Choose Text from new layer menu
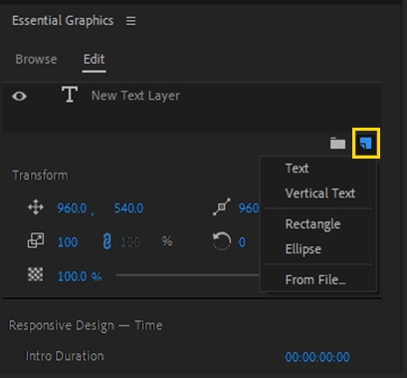This screenshot has height=378, width=407. point(297,169)
